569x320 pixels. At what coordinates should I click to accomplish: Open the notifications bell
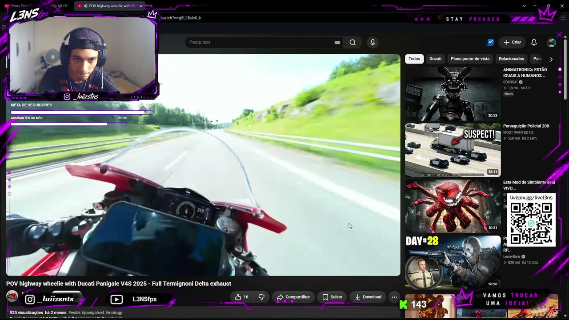pos(534,42)
